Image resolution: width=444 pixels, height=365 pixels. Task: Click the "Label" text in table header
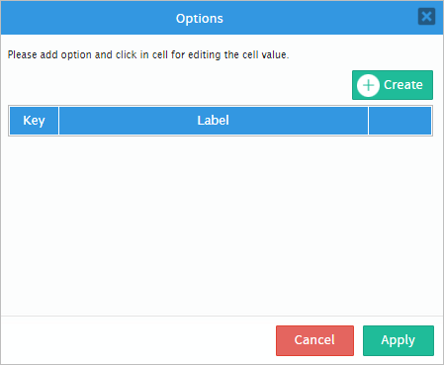click(214, 121)
